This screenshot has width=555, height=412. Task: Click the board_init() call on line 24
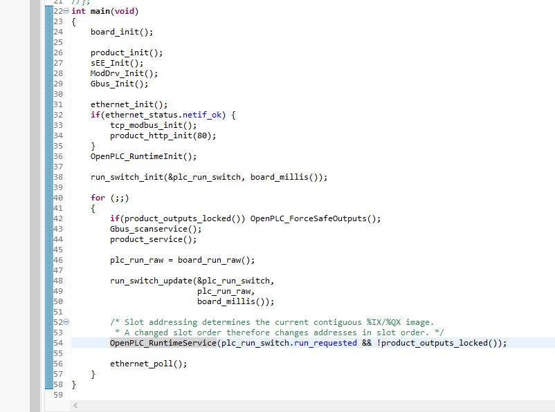click(x=122, y=32)
